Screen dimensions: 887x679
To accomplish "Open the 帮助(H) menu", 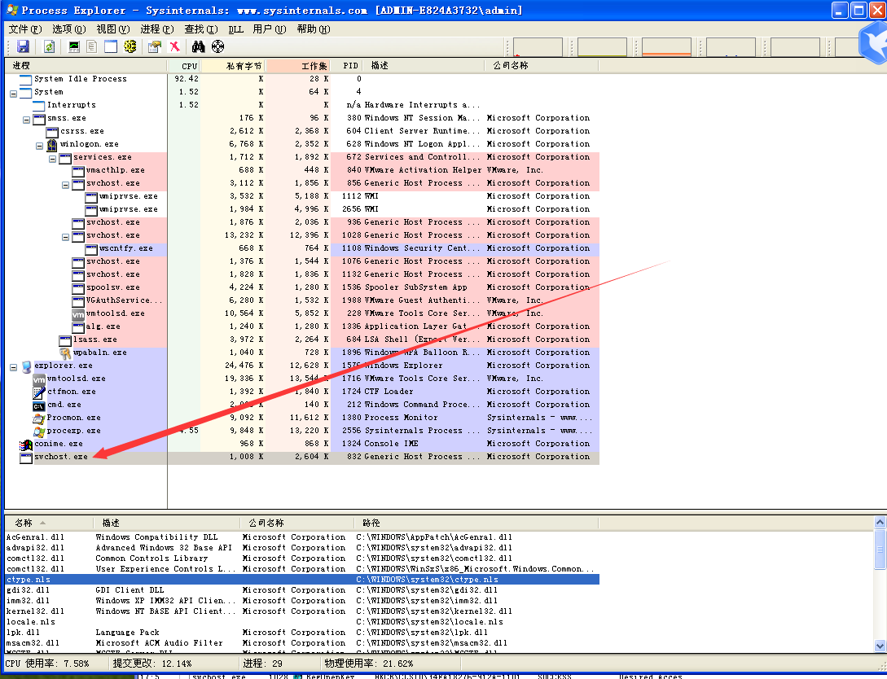I will pos(314,28).
